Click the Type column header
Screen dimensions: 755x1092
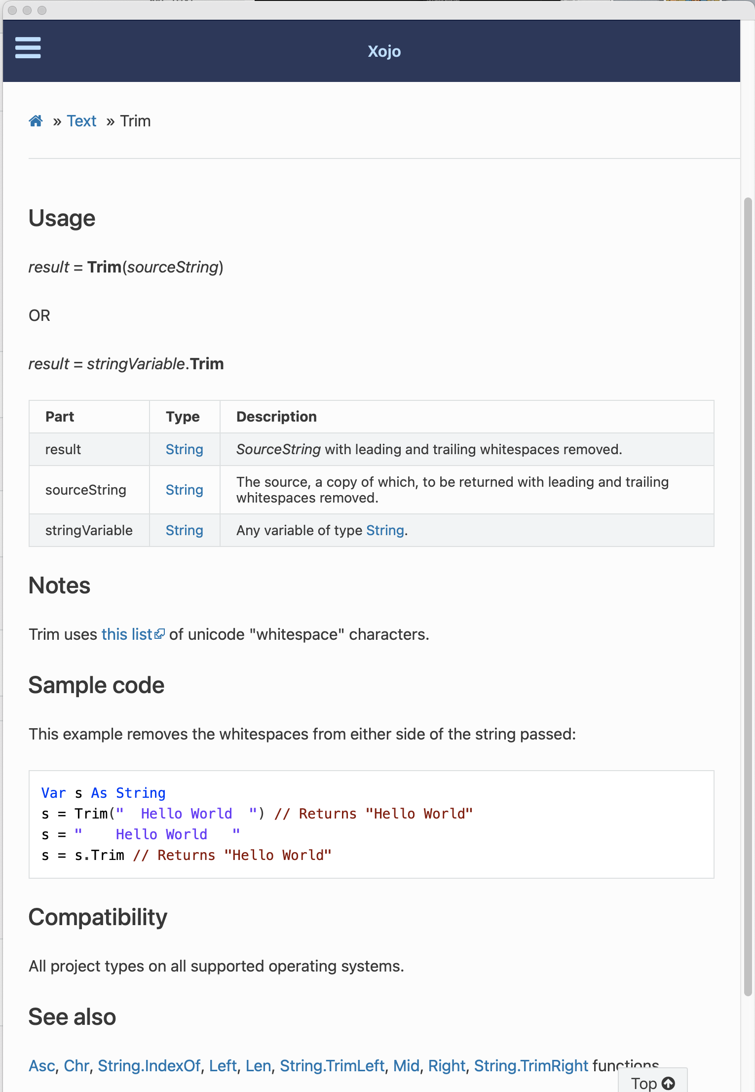click(185, 417)
